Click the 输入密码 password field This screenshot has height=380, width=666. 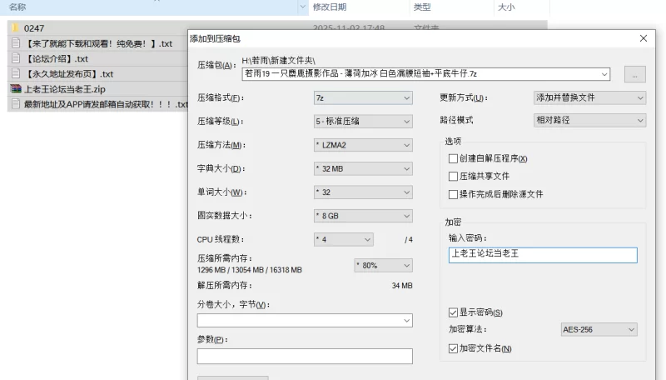pos(542,255)
